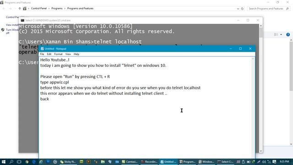Open File Explorer from taskbar
This screenshot has width=293, height=165.
click(x=103, y=162)
